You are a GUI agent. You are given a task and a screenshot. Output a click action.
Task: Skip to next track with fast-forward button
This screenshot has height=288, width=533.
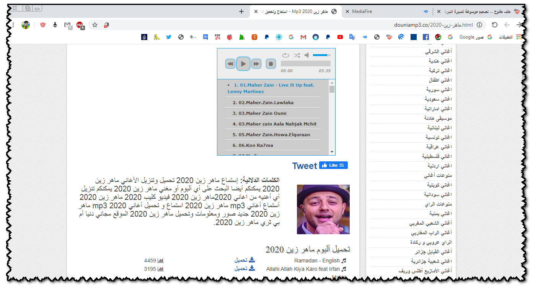pos(256,64)
